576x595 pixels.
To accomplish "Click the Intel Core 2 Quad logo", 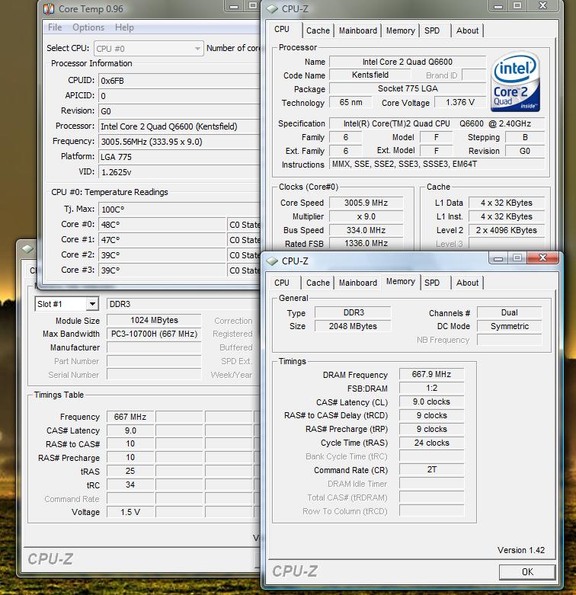I will point(515,82).
